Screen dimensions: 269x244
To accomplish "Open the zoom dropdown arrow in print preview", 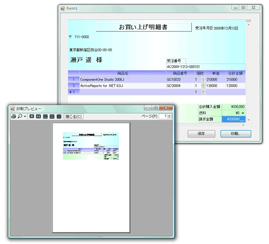I will click(x=25, y=117).
